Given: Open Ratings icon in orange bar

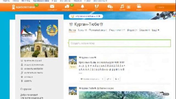Looking at the screenshot, I should pos(110,7).
